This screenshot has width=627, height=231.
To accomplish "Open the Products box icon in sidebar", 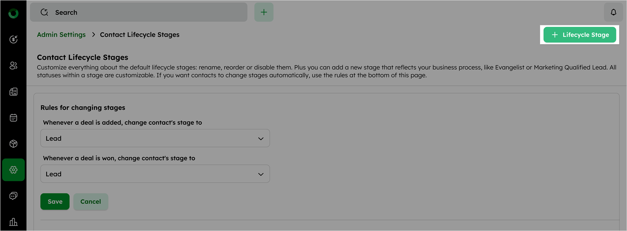I will [x=13, y=144].
